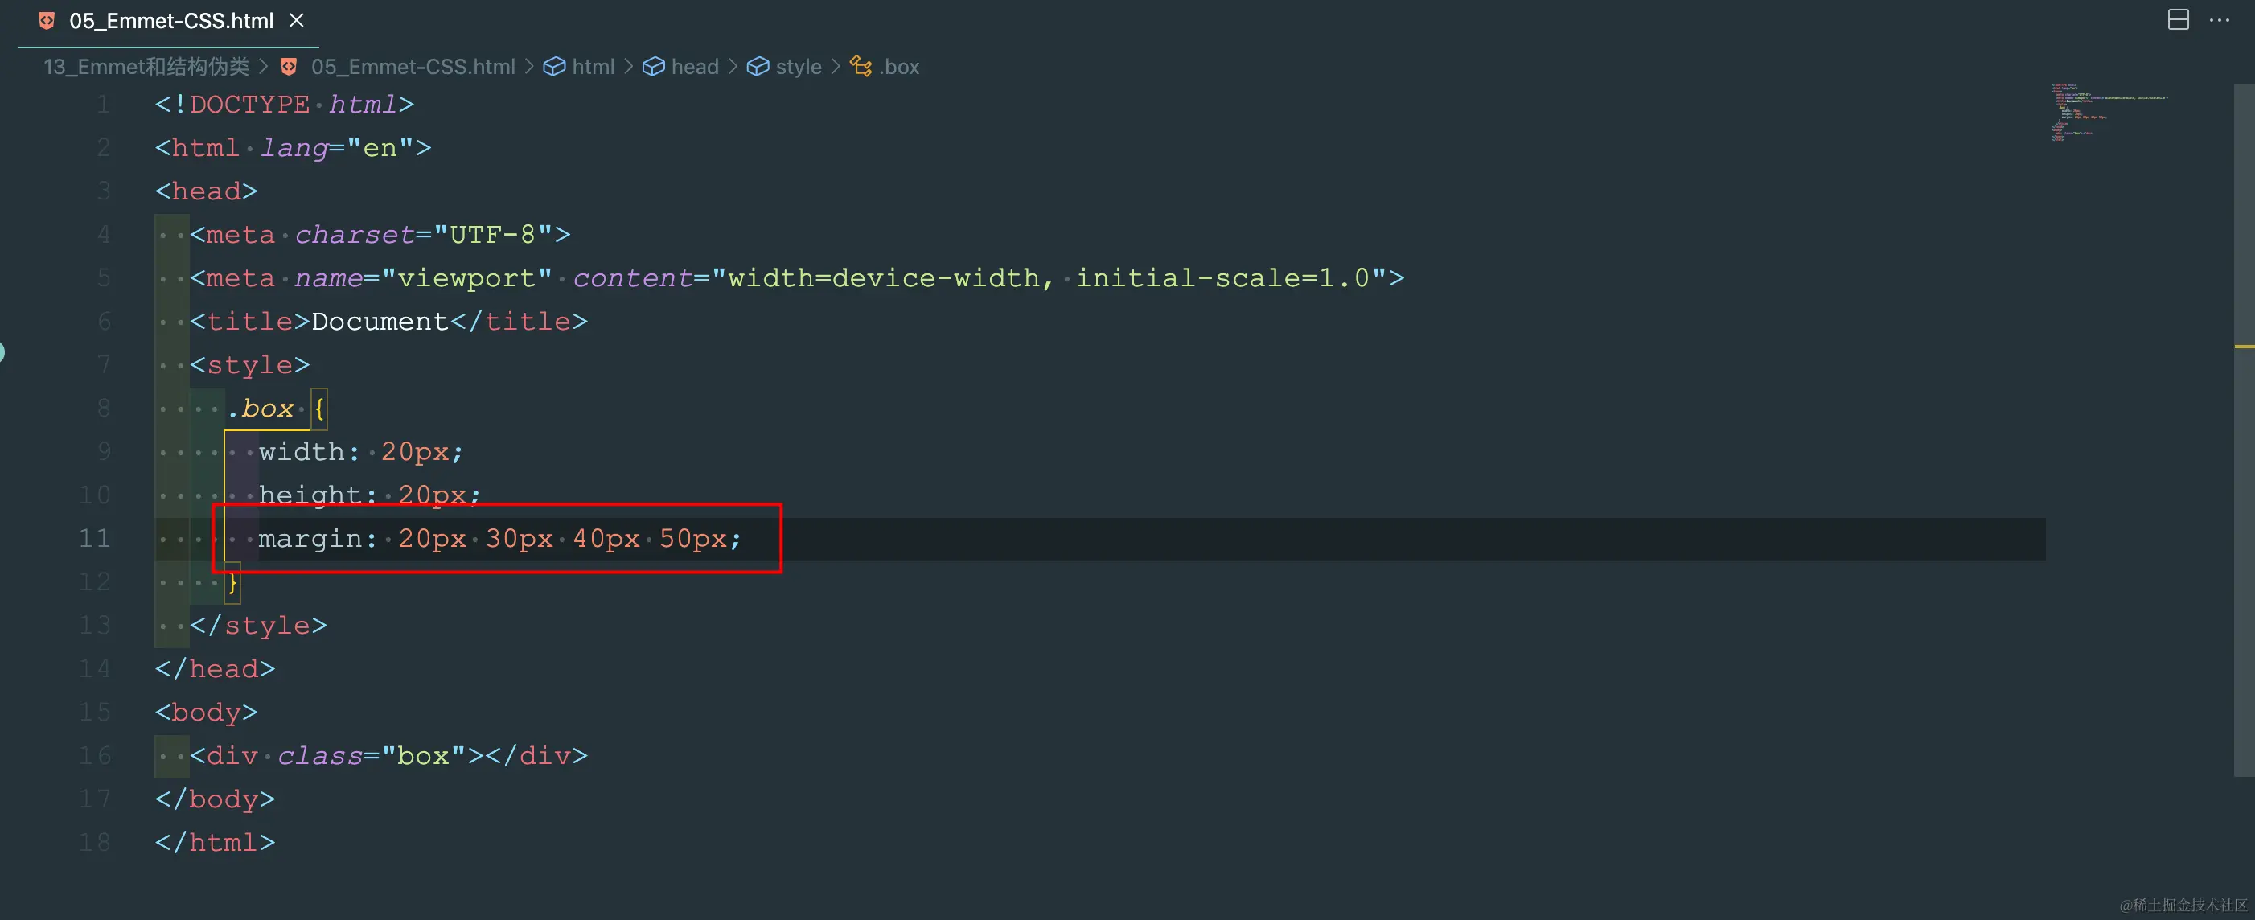Screen dimensions: 2255x920
Task: Expand the head breadcrumb segment
Action: point(694,67)
